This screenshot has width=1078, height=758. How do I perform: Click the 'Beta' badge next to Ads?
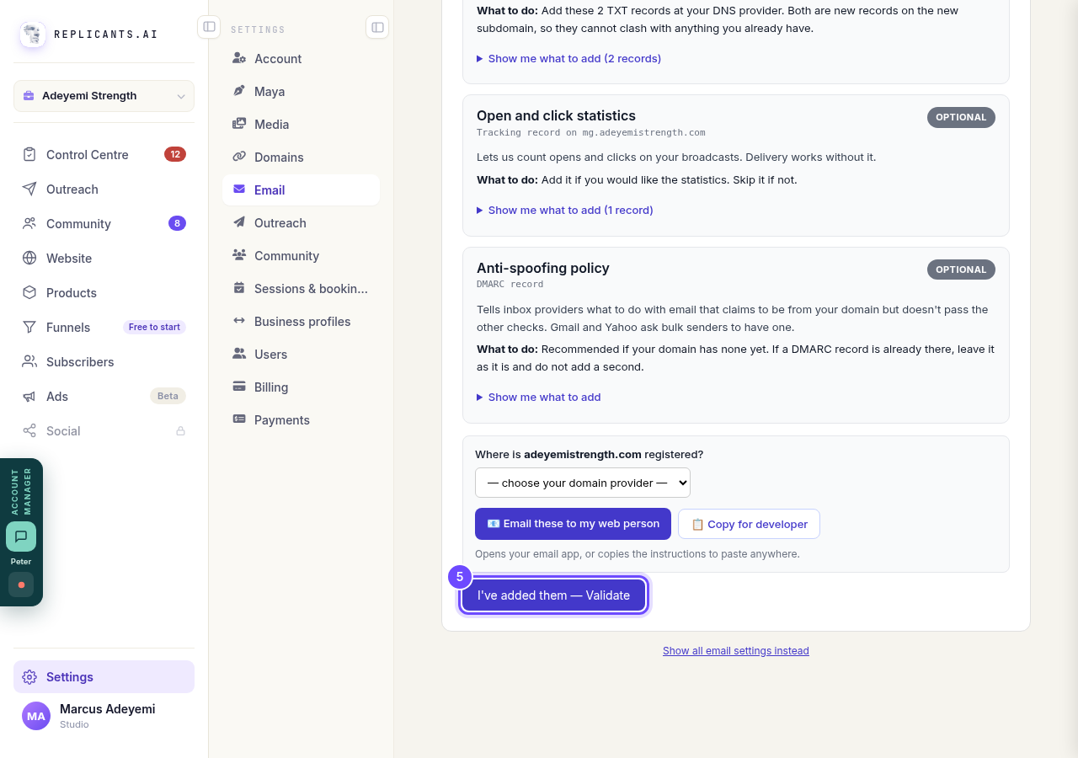168,396
